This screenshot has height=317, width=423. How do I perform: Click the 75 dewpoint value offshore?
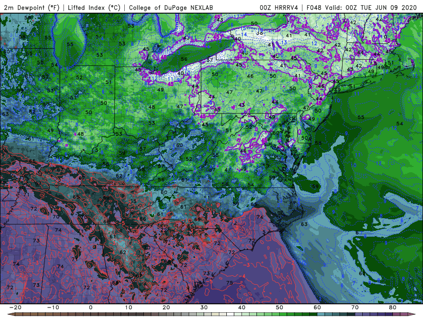pos(229,283)
